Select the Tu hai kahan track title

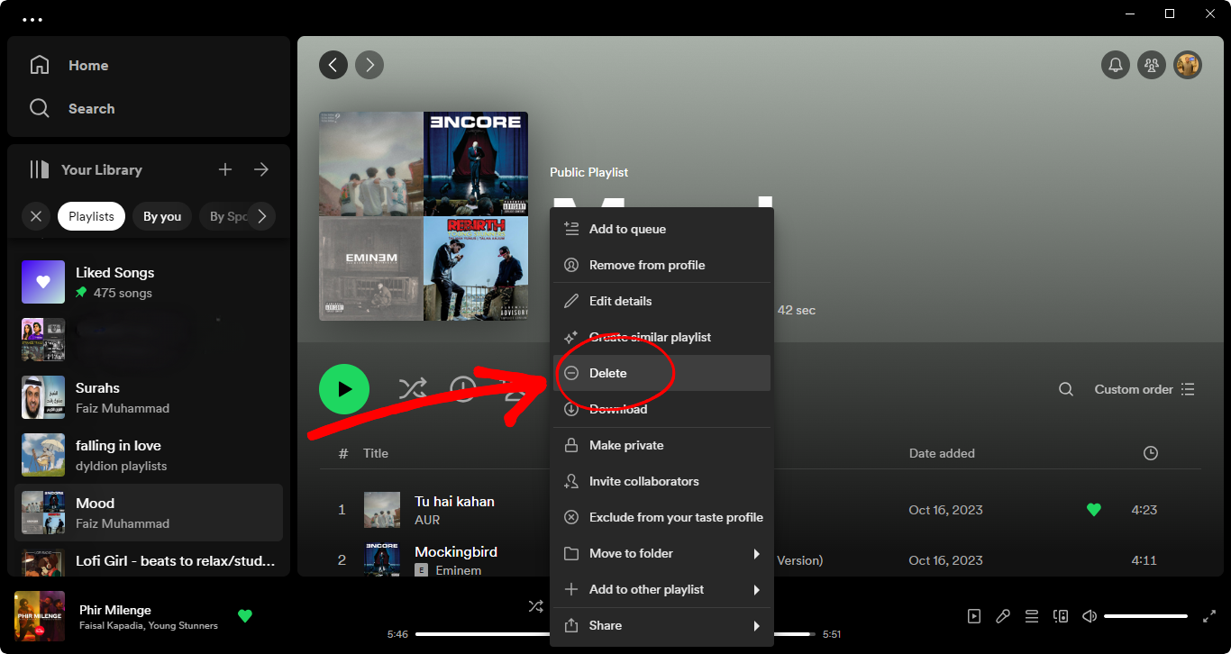pos(454,501)
